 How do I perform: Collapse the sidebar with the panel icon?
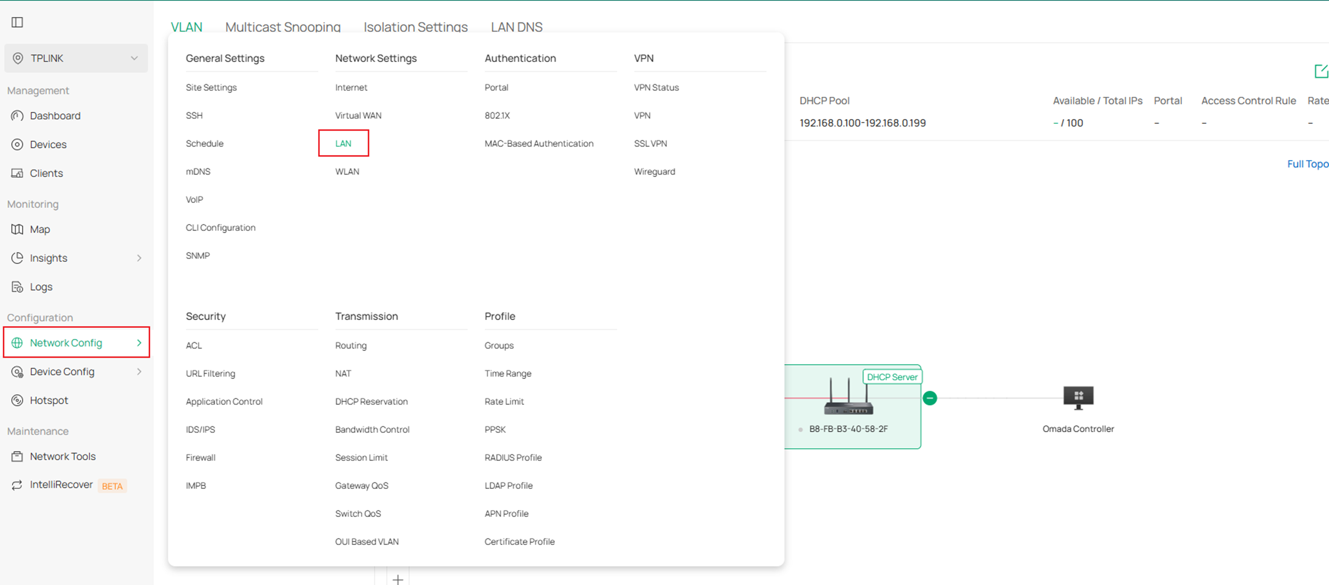click(x=17, y=22)
